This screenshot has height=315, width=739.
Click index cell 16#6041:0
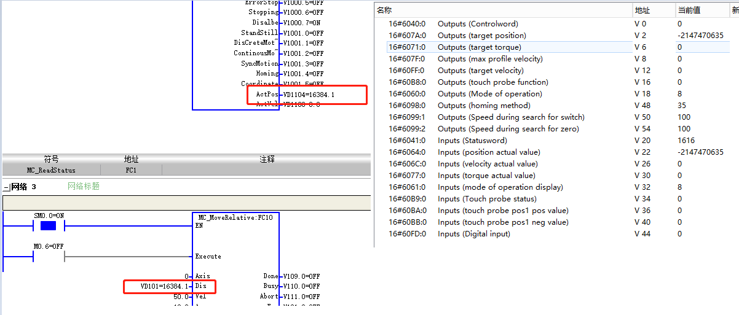tap(406, 141)
